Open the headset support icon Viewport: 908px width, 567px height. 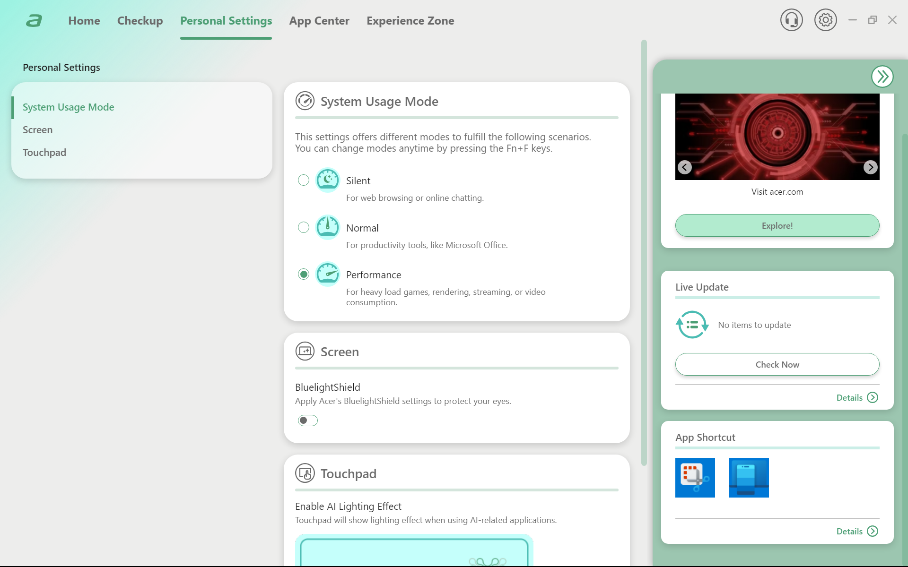point(791,20)
